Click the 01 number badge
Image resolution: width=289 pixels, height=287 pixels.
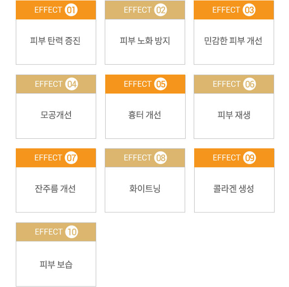tap(71, 10)
